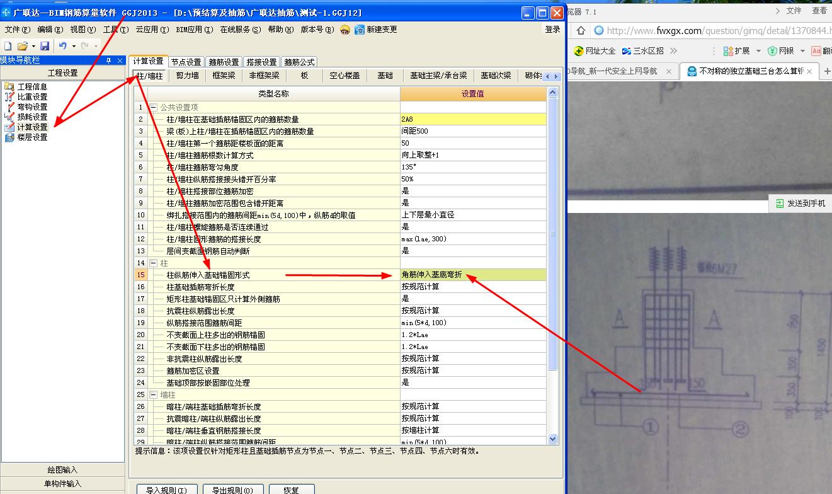This screenshot has width=832, height=494.
Task: Switch to the 箍筋设置 tab
Action: point(224,62)
